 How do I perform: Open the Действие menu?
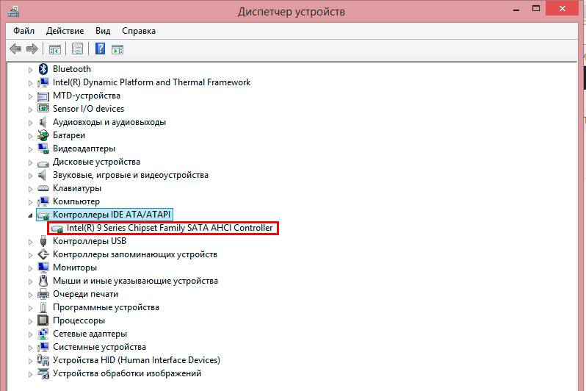(65, 32)
